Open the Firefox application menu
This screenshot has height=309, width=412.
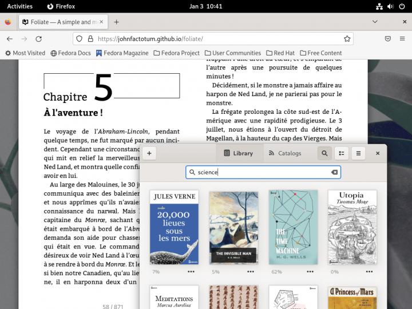coord(403,39)
